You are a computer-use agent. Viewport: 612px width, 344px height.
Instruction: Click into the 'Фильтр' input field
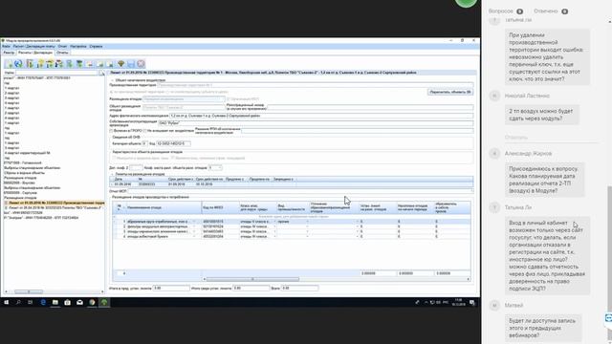[x=56, y=73]
